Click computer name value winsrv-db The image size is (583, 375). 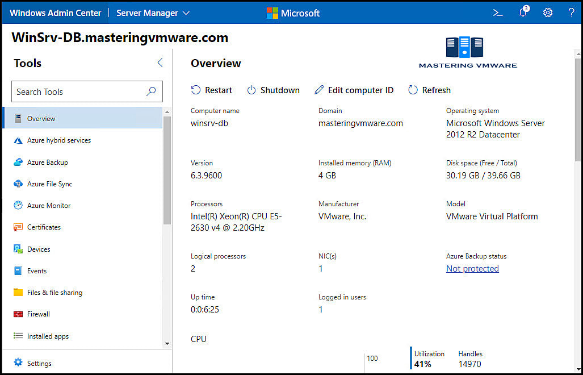pos(209,123)
